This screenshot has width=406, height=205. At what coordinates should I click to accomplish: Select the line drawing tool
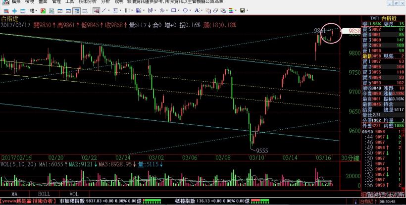(104, 10)
